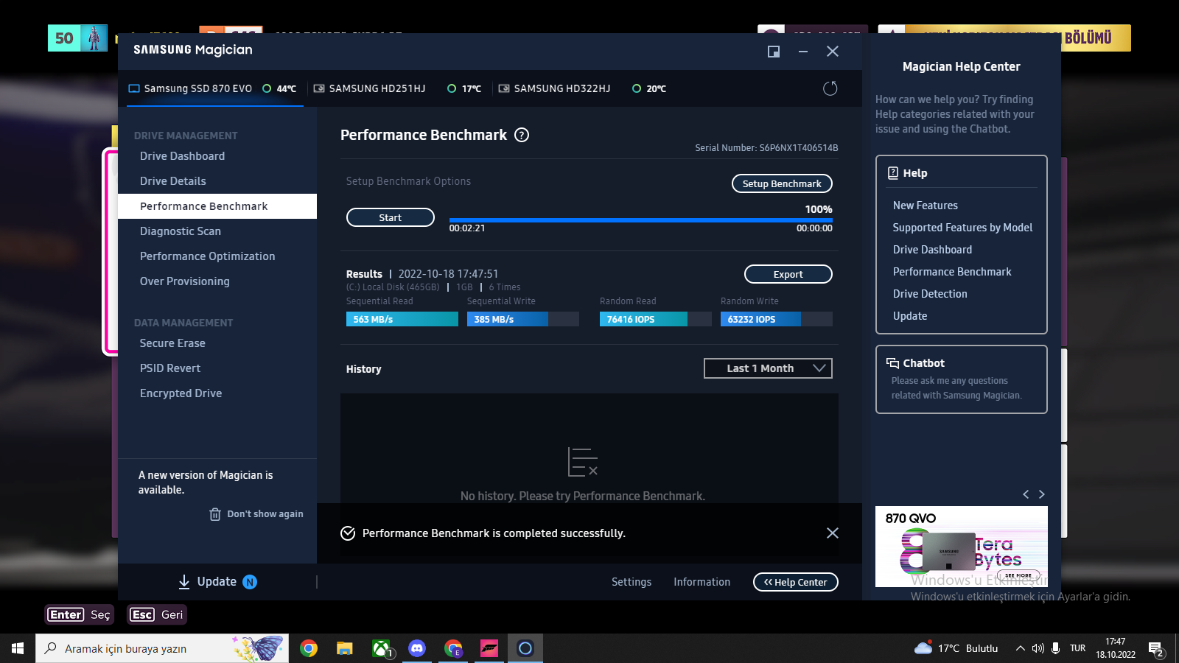This screenshot has width=1179, height=663.
Task: Open Google Chrome from the taskbar
Action: pyautogui.click(x=309, y=648)
